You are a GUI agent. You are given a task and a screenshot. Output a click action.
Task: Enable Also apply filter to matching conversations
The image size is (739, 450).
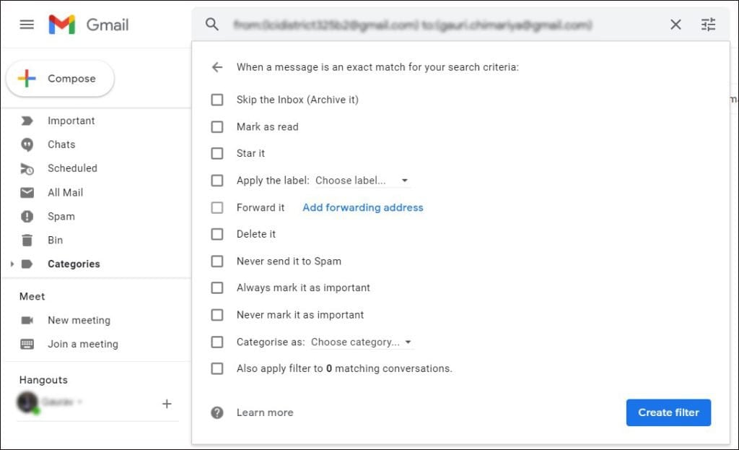(x=217, y=368)
